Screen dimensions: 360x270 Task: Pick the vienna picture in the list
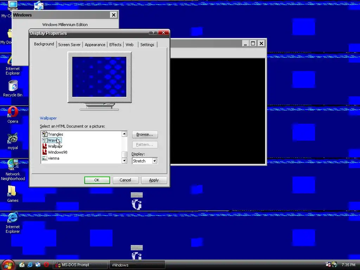(x=51, y=158)
